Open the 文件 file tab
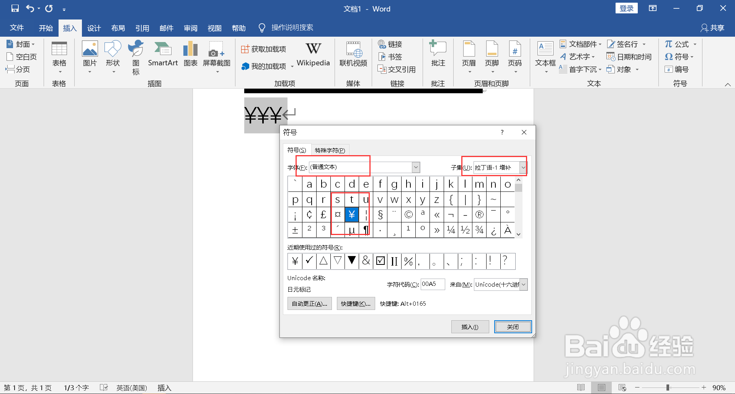 point(17,28)
